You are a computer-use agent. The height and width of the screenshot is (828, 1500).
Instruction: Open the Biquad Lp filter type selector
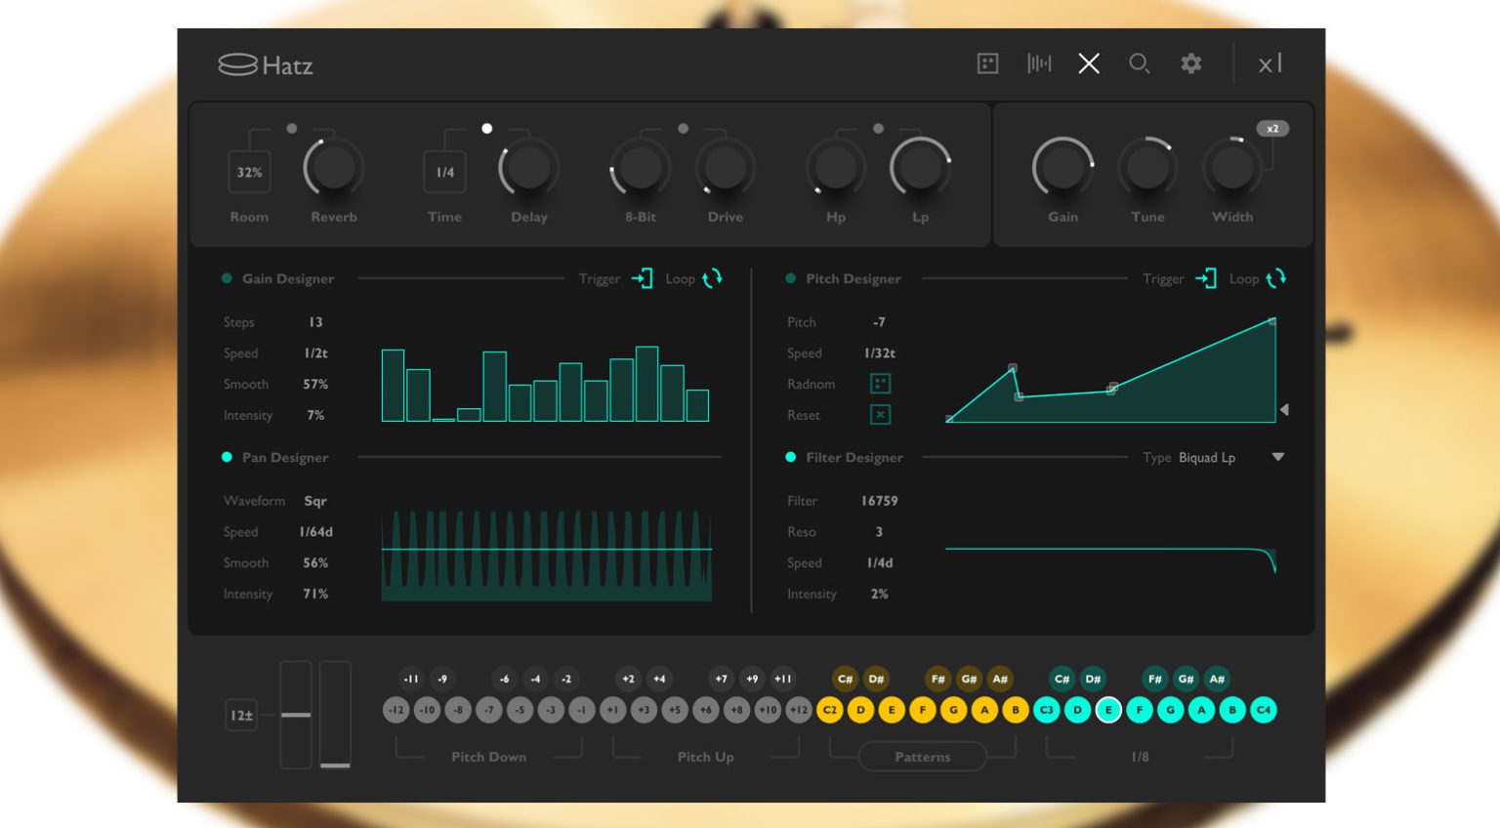click(1207, 458)
